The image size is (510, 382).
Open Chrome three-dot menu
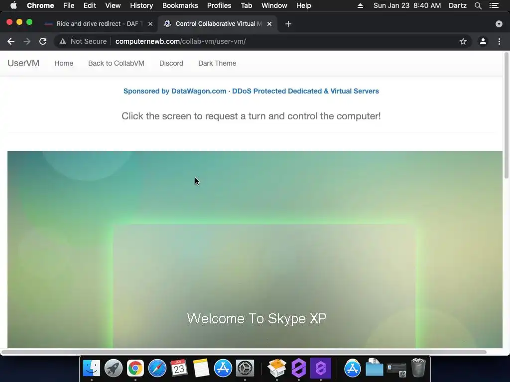click(x=499, y=41)
